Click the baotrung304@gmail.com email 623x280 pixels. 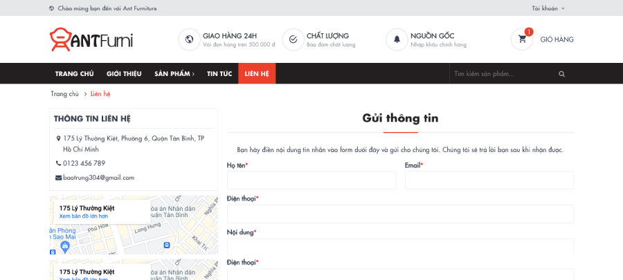[98, 178]
